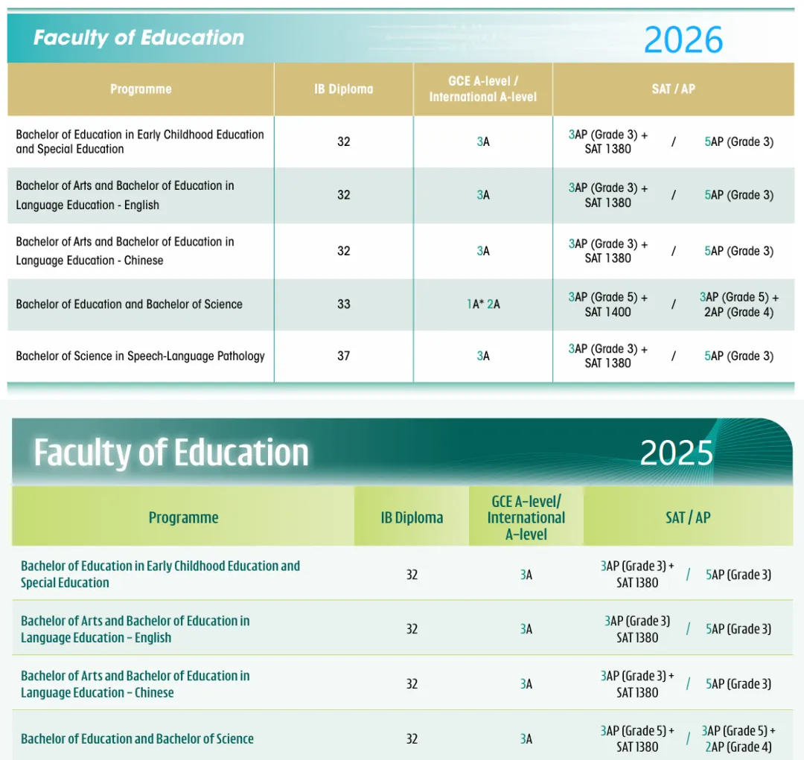Click the 2025 year label
Image resolution: width=804 pixels, height=760 pixels.
tap(677, 451)
